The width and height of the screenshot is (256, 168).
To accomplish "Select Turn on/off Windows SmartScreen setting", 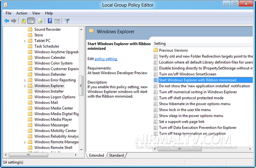I will pyautogui.click(x=187, y=74).
